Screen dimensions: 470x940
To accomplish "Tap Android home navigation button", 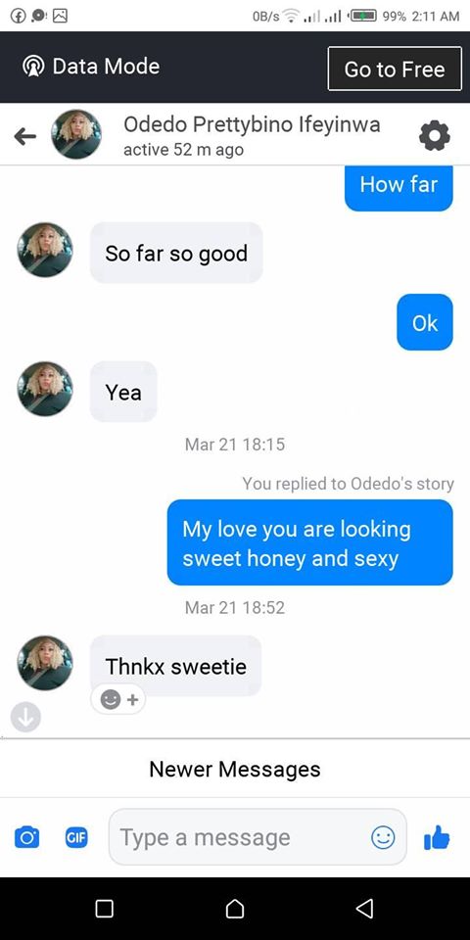I will pos(235,909).
